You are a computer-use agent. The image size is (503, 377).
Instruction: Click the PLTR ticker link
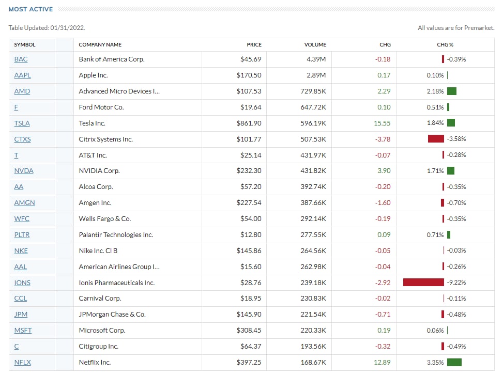[22, 235]
